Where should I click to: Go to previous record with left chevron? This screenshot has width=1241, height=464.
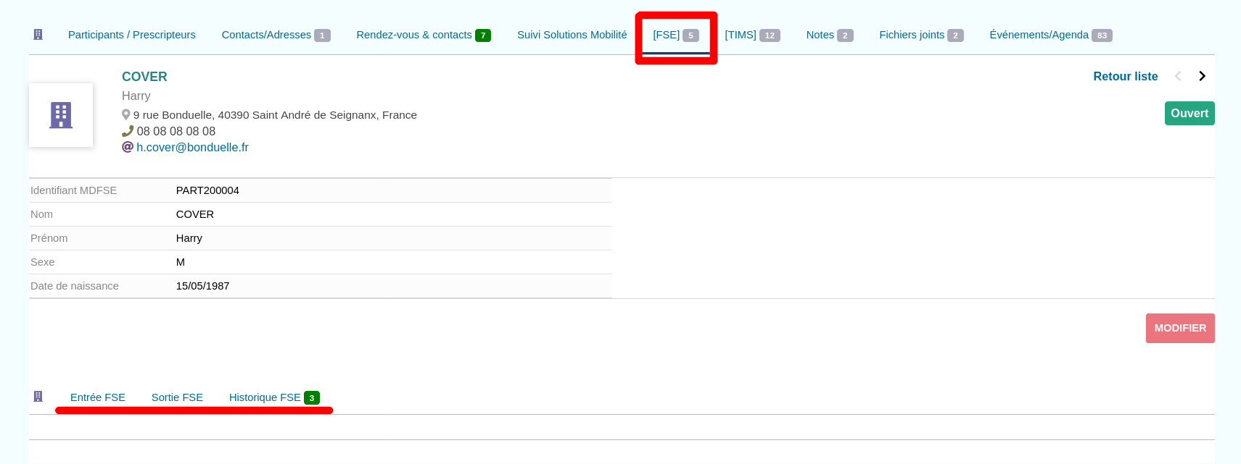point(1178,76)
